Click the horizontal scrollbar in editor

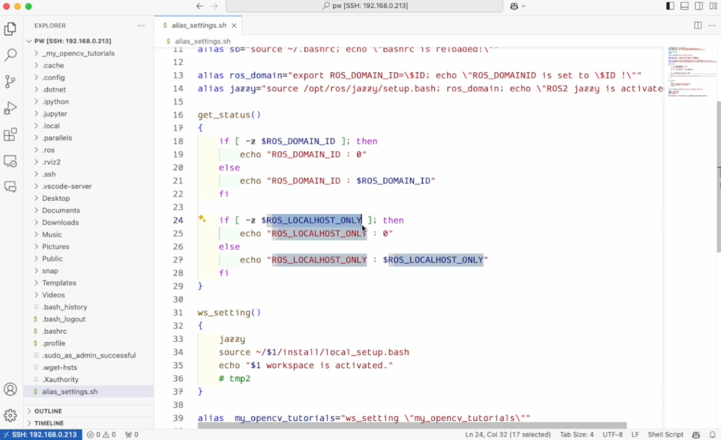pos(412,425)
